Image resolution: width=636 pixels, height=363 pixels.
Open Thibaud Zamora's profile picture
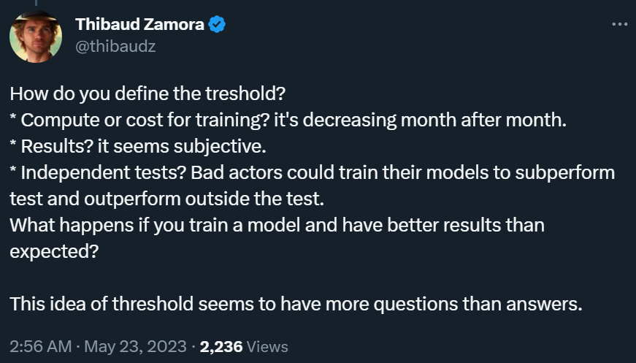point(36,37)
